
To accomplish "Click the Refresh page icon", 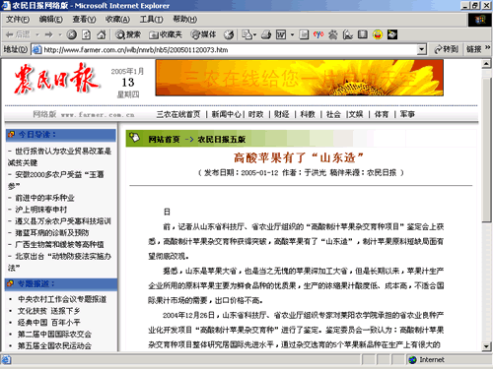I will pyautogui.click(x=86, y=34).
